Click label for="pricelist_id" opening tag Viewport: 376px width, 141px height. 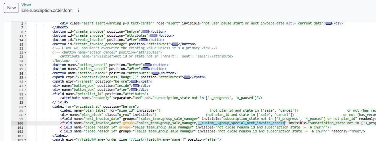pyautogui.click(x=95, y=106)
